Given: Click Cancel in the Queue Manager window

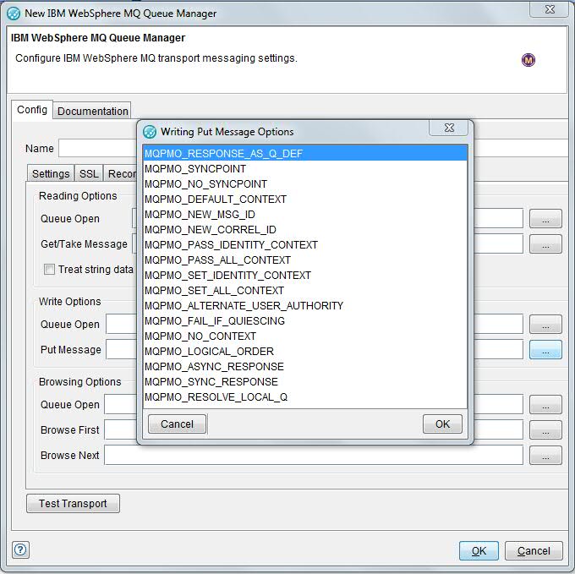Looking at the screenshot, I should pyautogui.click(x=534, y=550).
